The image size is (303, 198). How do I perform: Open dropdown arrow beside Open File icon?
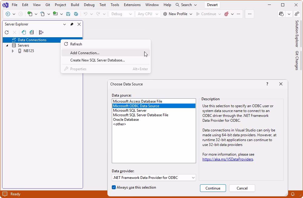point(49,14)
